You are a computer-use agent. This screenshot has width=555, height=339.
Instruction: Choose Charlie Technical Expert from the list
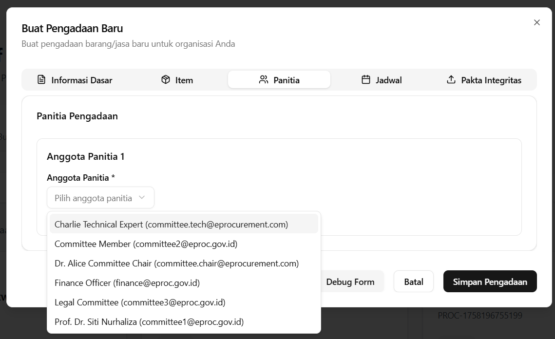(171, 225)
